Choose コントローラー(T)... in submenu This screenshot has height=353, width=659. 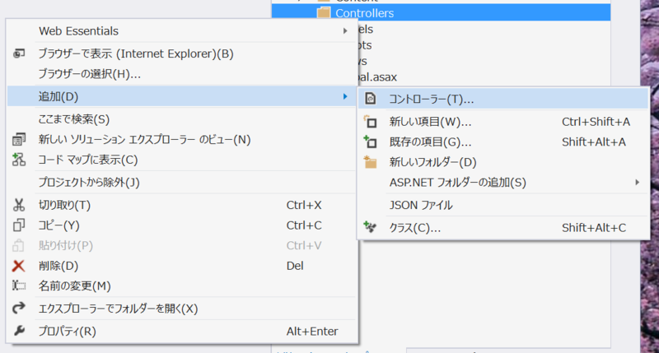503,99
